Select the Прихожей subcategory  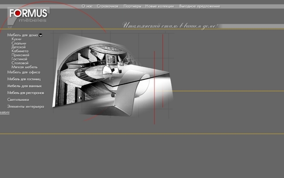click(20, 55)
